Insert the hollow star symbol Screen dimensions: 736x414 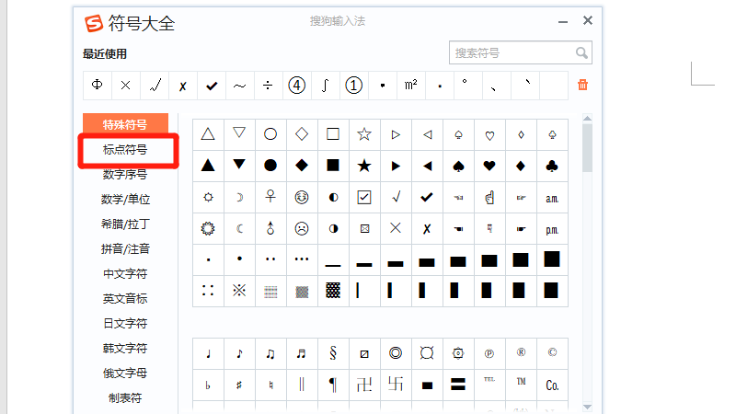[x=364, y=134]
